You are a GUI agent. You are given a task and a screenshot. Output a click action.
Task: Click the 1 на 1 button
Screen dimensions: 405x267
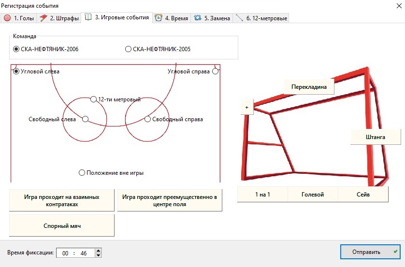[262, 194]
